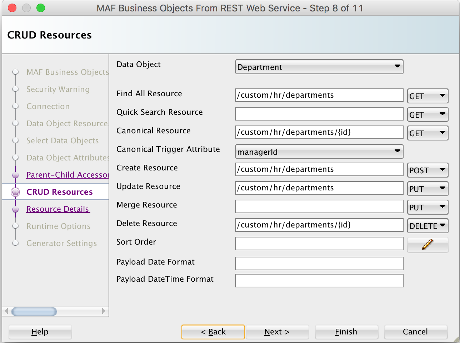The width and height of the screenshot is (460, 343).
Task: Click the step list horizontal scrollbar thumb
Action: pyautogui.click(x=34, y=312)
